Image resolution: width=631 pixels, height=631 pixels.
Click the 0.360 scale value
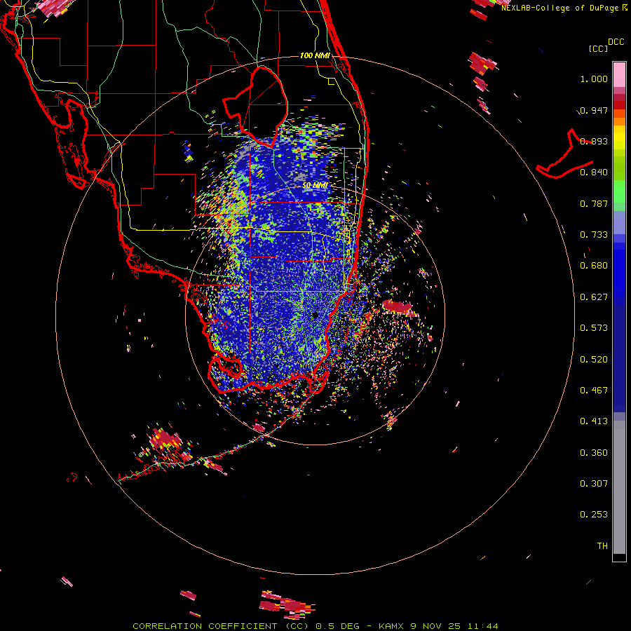click(594, 453)
